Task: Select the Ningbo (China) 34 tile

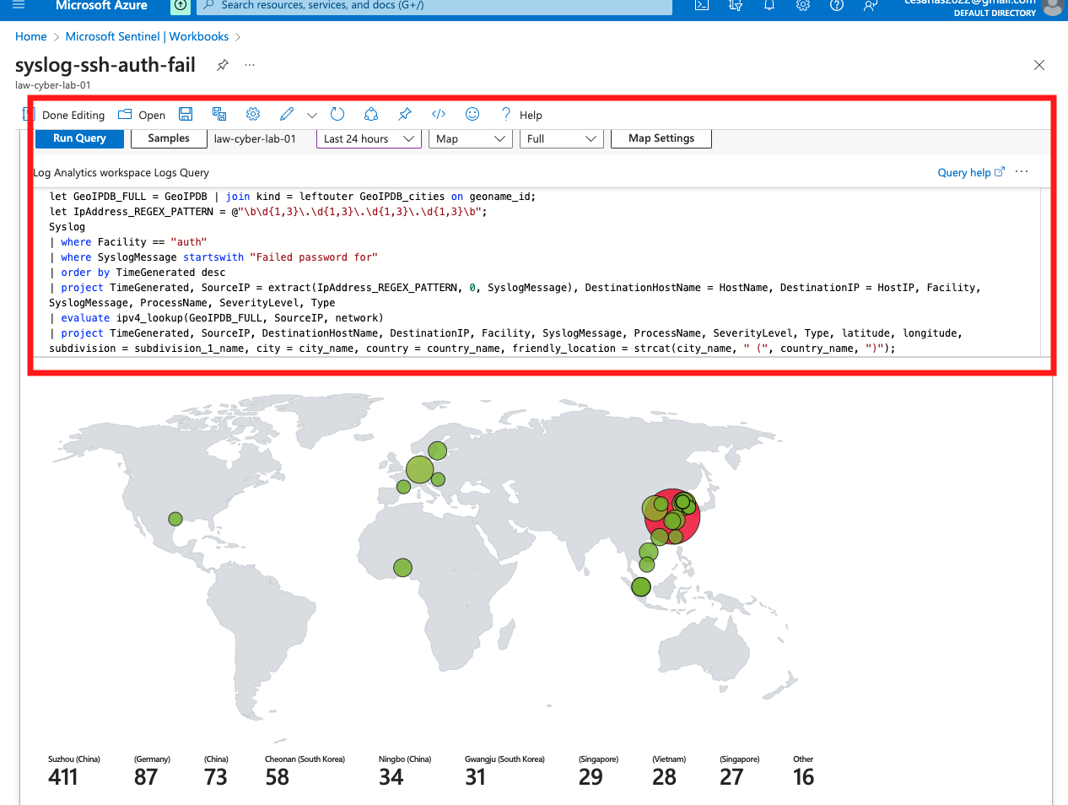Action: coord(405,771)
